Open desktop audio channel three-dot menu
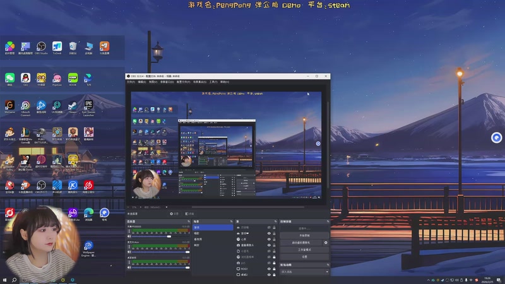Screen dimensions: 505x284 coord(129,262)
